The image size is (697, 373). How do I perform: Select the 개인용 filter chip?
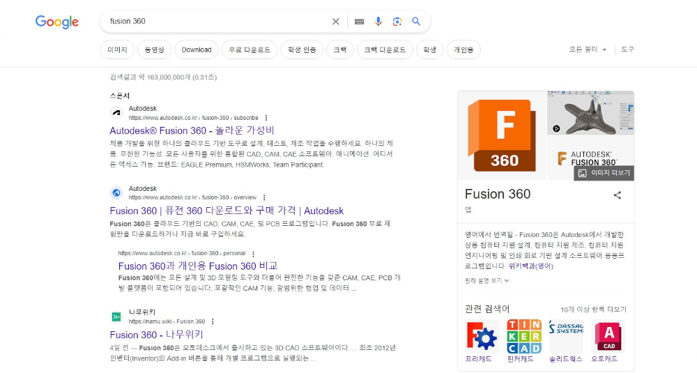[x=464, y=50]
